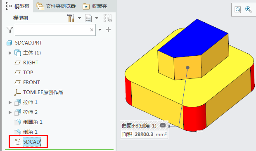Open dropdown arrow next to list icon
The height and width of the screenshot is (151, 256).
(97, 18)
